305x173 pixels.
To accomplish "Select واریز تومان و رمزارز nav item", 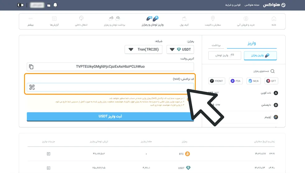I will (x=153, y=21).
